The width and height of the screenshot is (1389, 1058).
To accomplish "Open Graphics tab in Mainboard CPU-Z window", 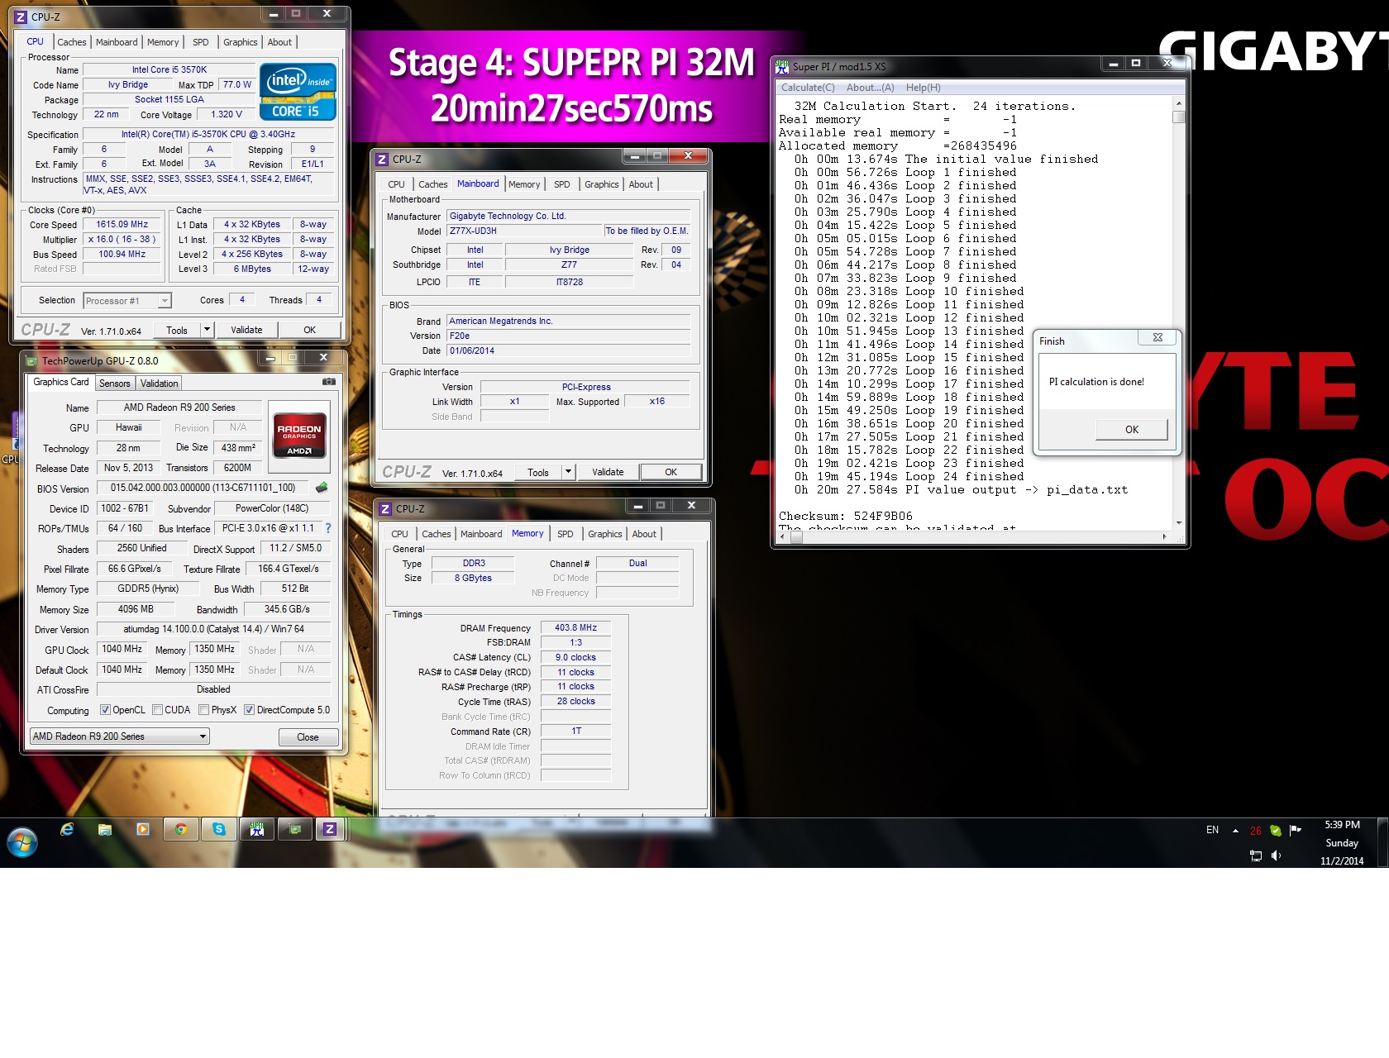I will point(601,184).
